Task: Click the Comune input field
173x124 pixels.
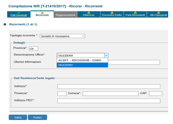Action: coord(110,93)
